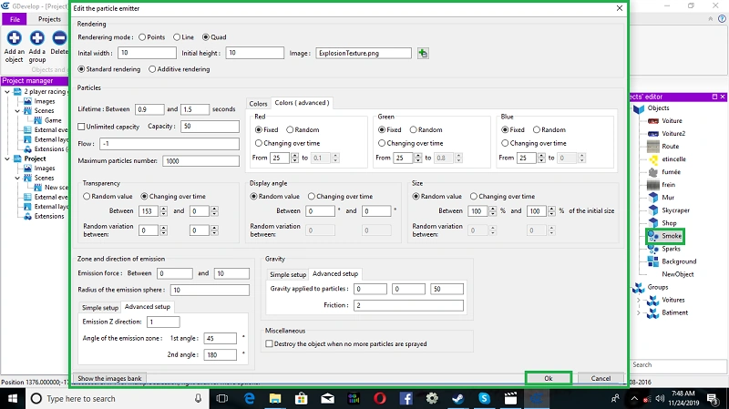
Task: Select the fumée object icon
Action: (x=653, y=172)
